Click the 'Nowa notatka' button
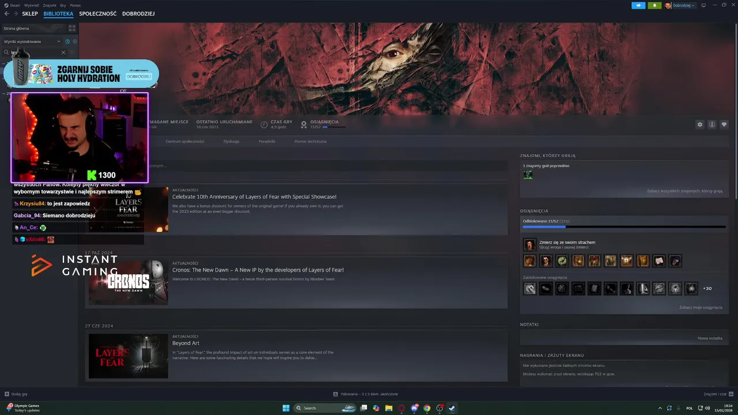This screenshot has width=738, height=415. click(x=710, y=338)
